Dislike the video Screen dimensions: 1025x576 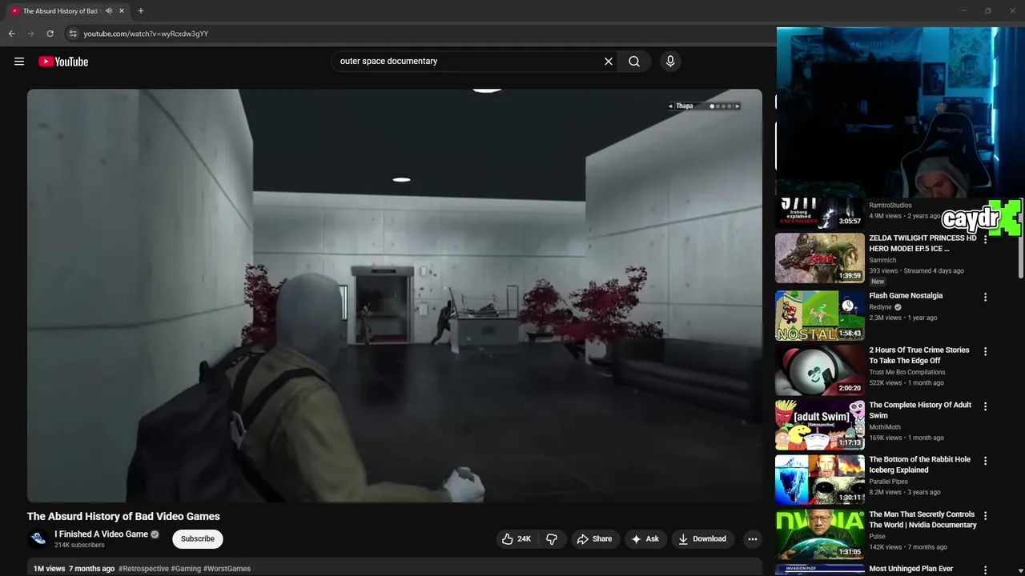[x=552, y=539]
